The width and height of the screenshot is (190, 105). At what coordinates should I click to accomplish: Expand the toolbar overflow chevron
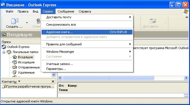[187, 17]
